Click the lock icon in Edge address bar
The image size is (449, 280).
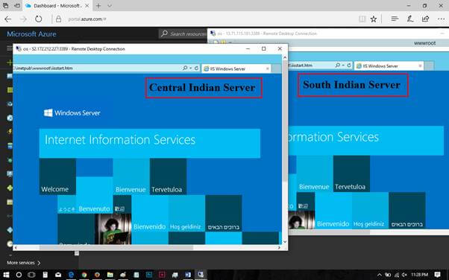[x=58, y=19]
